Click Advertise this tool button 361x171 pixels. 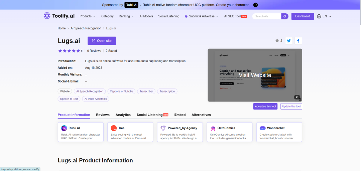pyautogui.click(x=265, y=106)
